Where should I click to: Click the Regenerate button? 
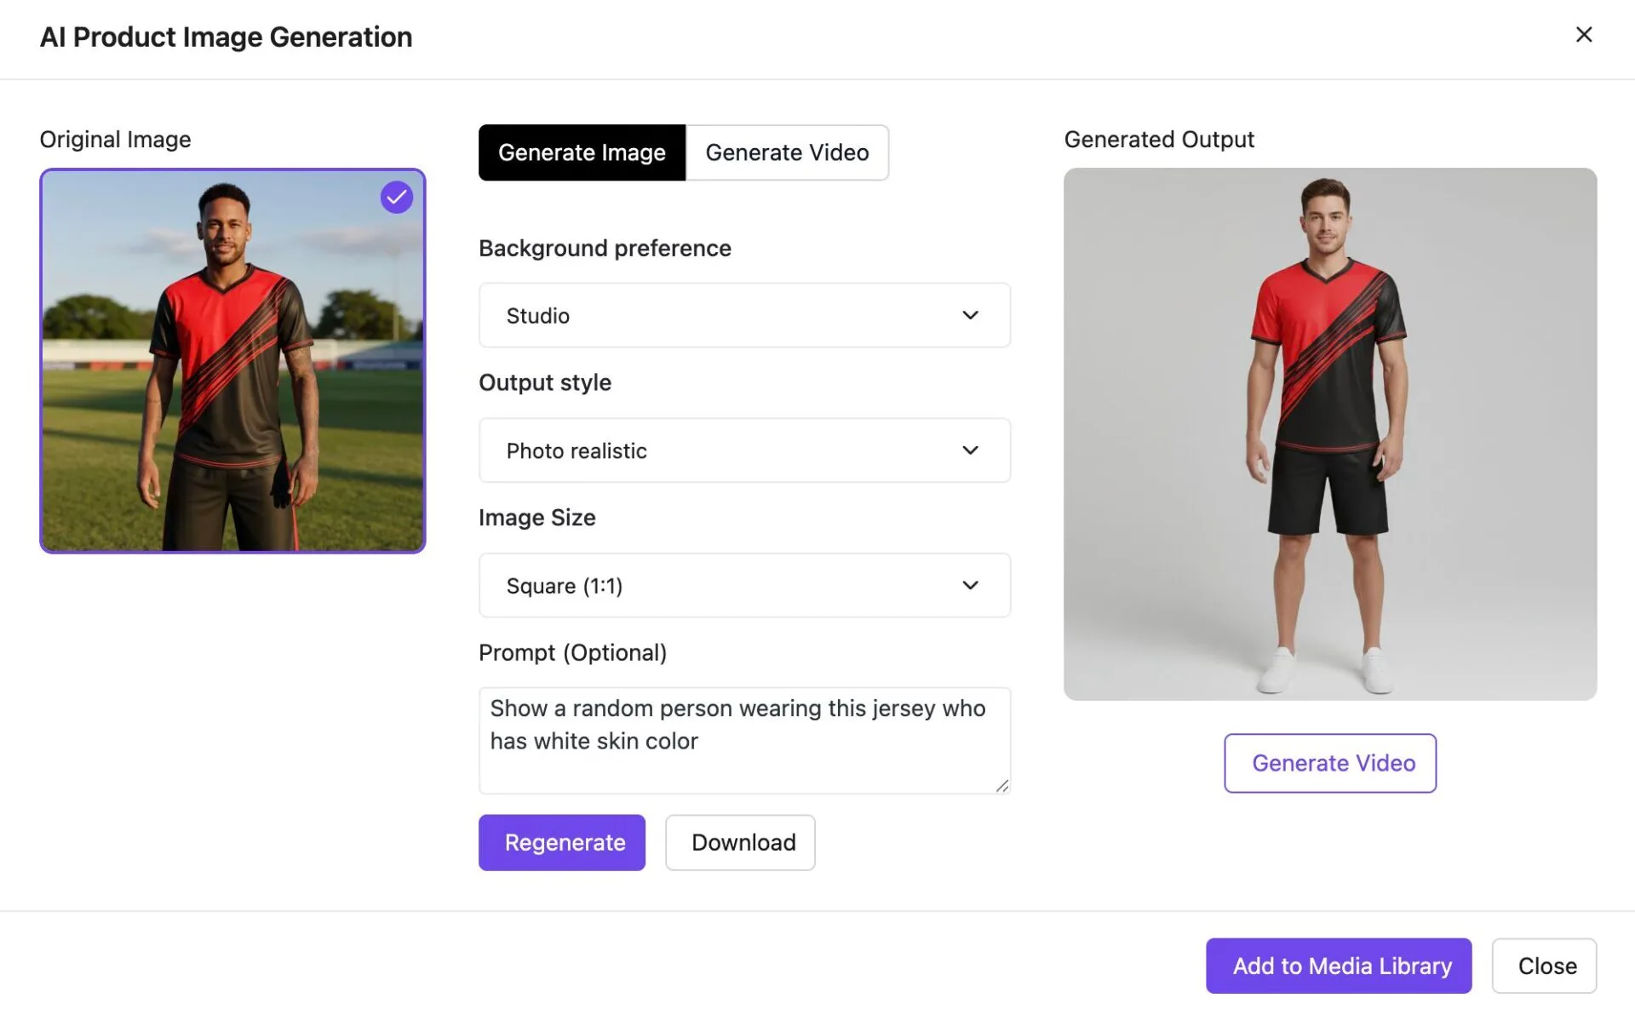(x=562, y=842)
